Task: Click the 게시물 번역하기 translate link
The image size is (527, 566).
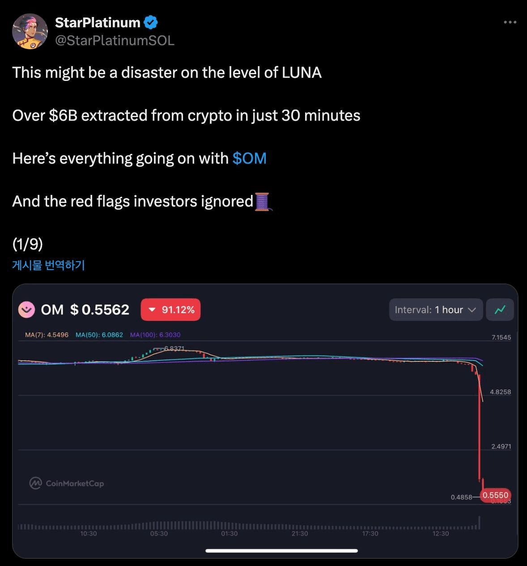Action: coord(48,265)
